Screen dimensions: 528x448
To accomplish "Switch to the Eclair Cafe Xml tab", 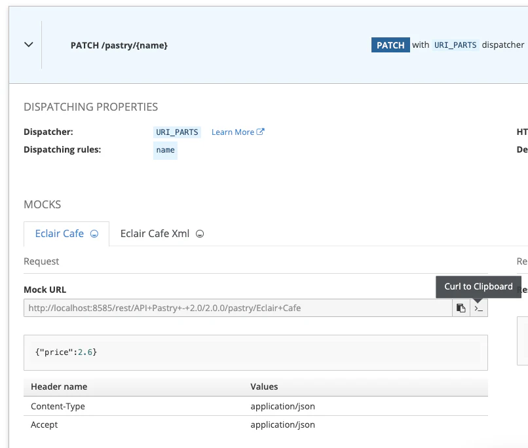I will 155,234.
